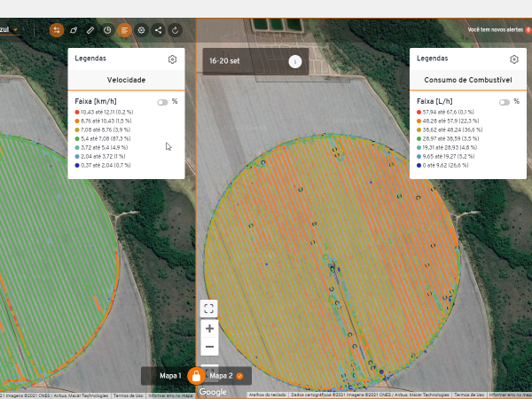
Task: Click the Consumo de Combustível legend header
Action: (x=468, y=80)
